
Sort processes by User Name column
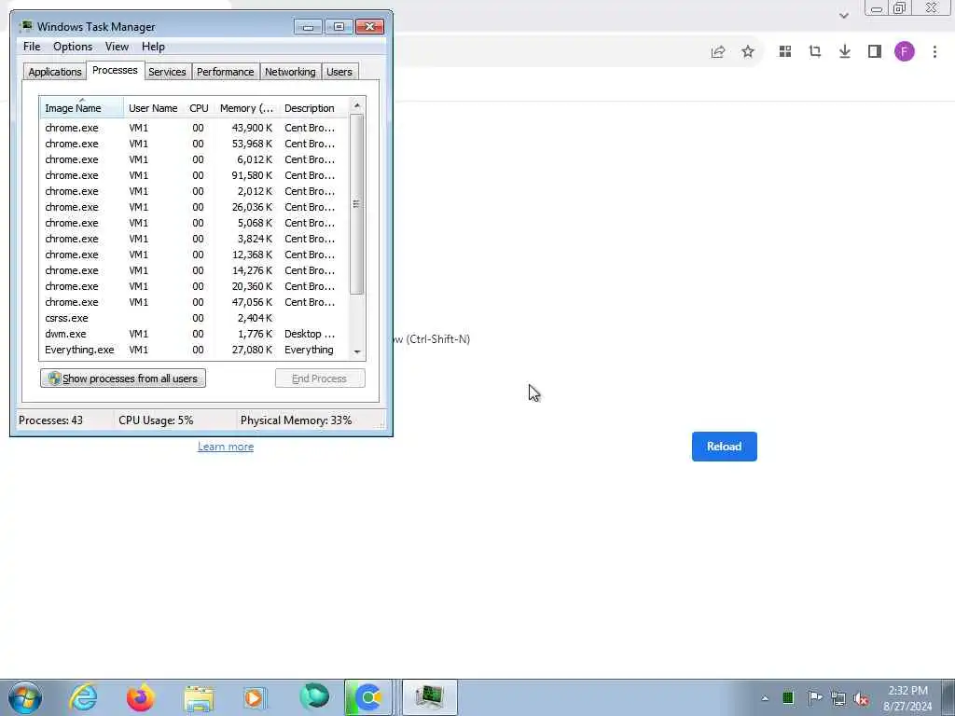tap(154, 108)
